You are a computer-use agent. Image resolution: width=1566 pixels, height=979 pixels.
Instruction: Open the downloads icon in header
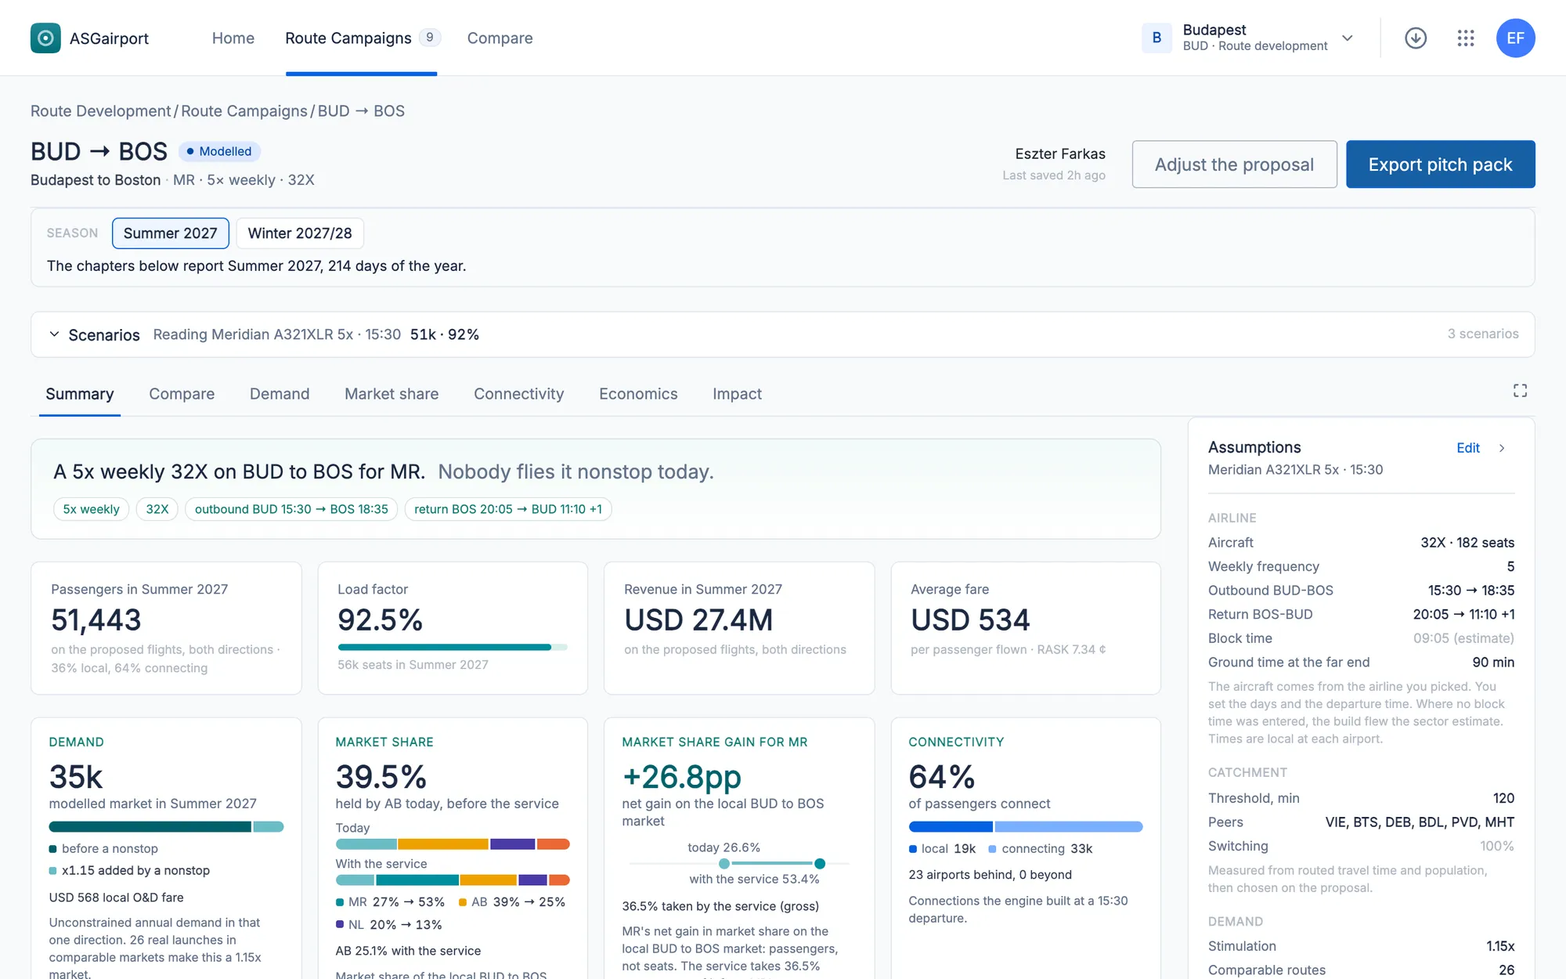pyautogui.click(x=1416, y=38)
